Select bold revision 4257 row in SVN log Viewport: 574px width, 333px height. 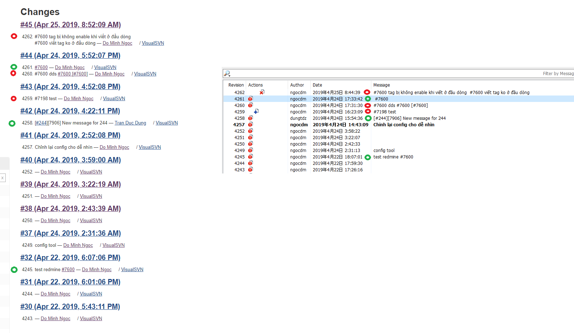click(x=399, y=124)
